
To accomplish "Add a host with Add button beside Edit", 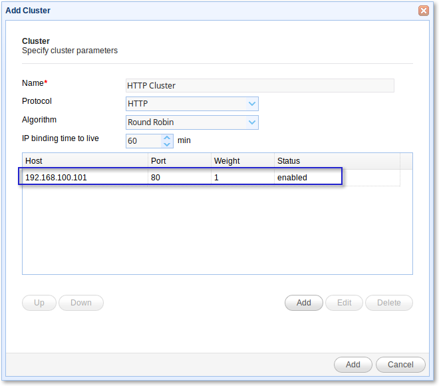I will coord(304,303).
